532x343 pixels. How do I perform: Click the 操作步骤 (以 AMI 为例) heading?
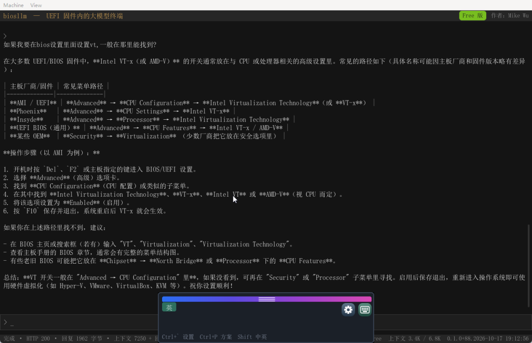point(52,153)
